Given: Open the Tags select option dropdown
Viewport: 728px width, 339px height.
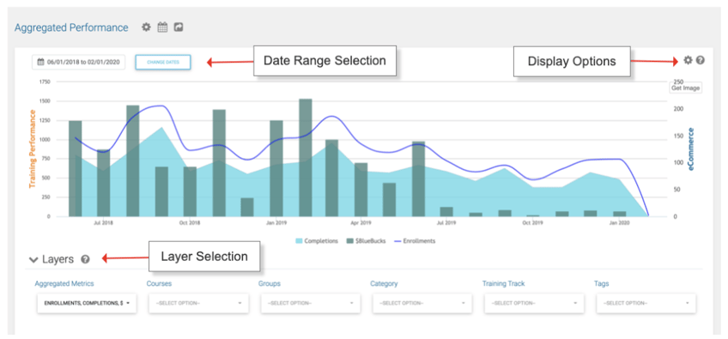Looking at the screenshot, I should tap(646, 303).
